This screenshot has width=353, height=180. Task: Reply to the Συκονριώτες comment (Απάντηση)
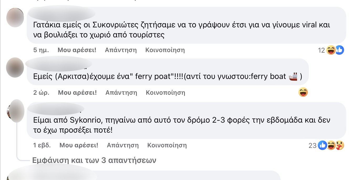tap(121, 50)
